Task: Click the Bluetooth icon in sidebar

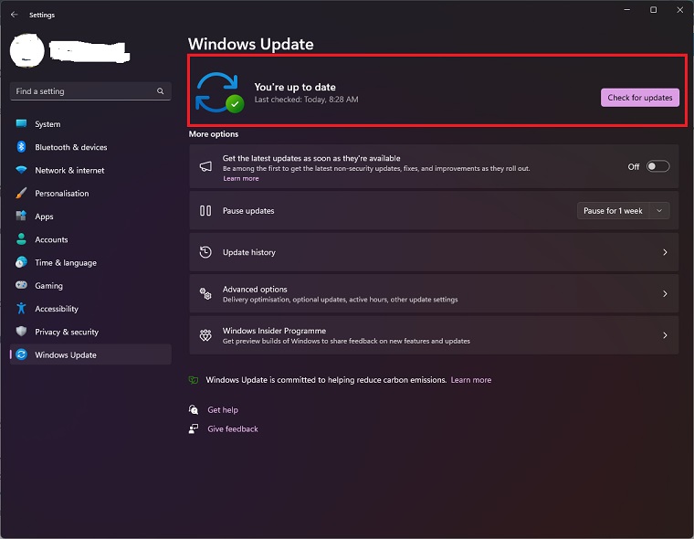Action: [21, 146]
